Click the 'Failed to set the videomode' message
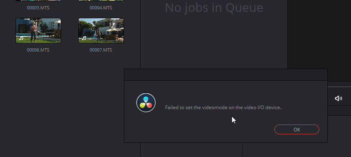This screenshot has height=157, width=351. click(223, 108)
